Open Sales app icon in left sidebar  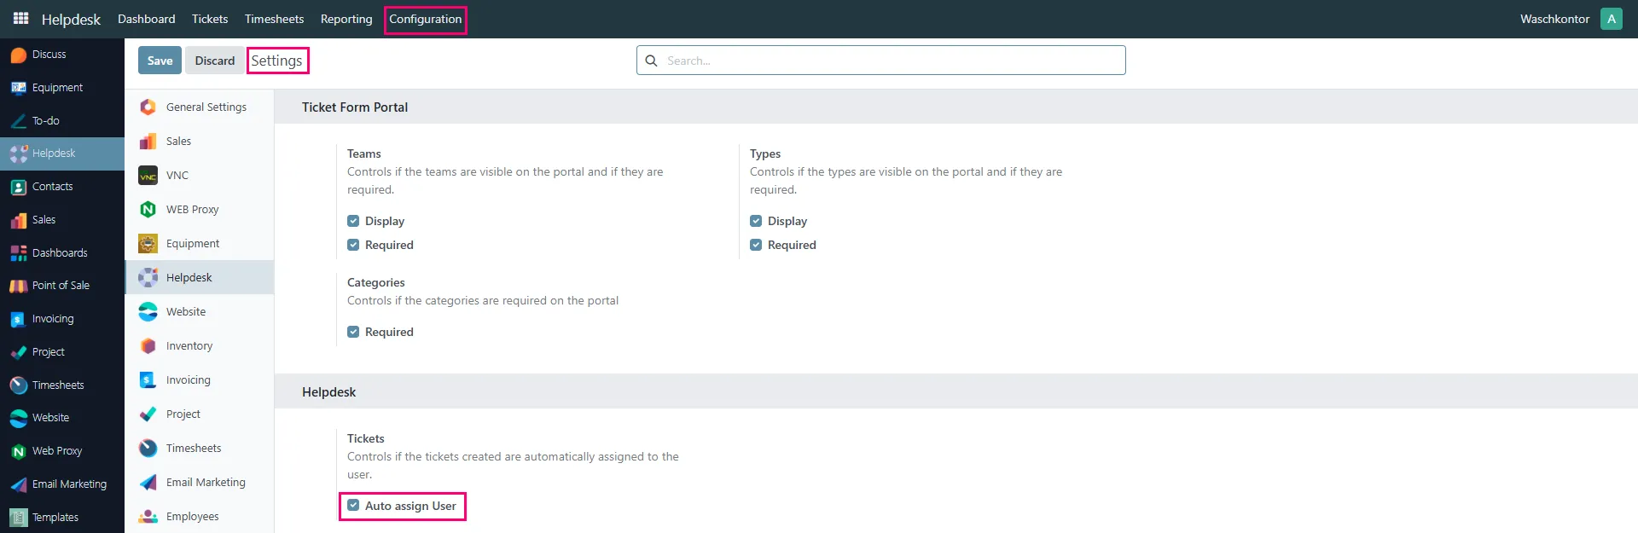coord(19,220)
